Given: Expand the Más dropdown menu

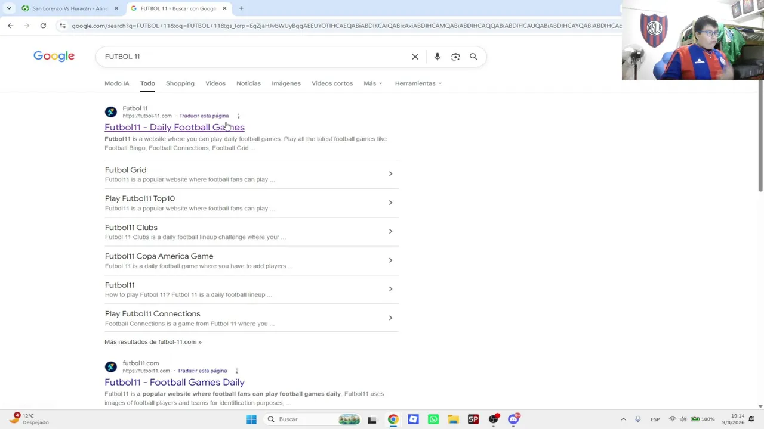Looking at the screenshot, I should (x=373, y=83).
